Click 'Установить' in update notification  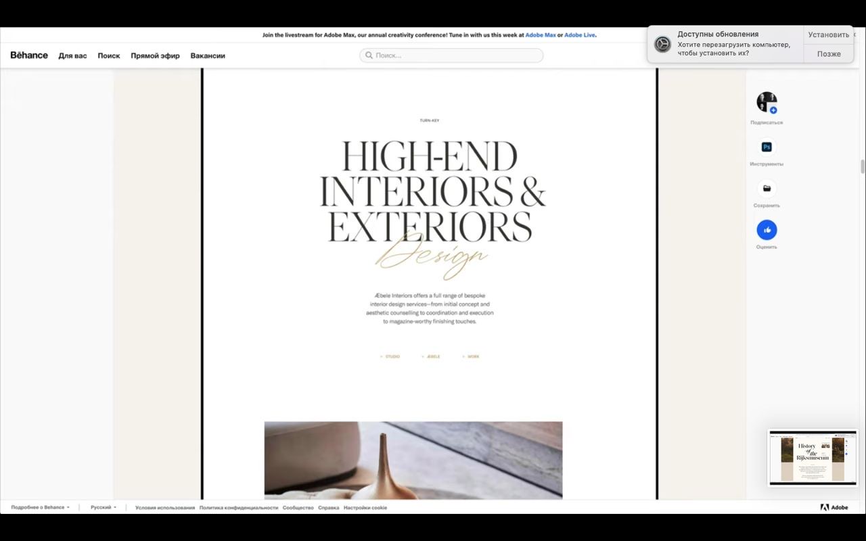(828, 34)
